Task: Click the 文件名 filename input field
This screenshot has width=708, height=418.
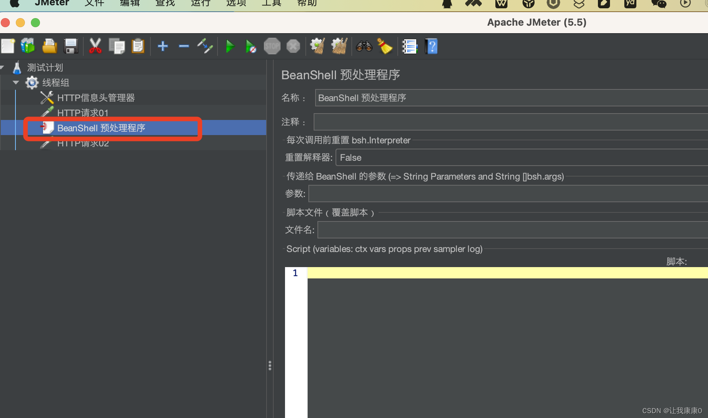Action: 513,230
